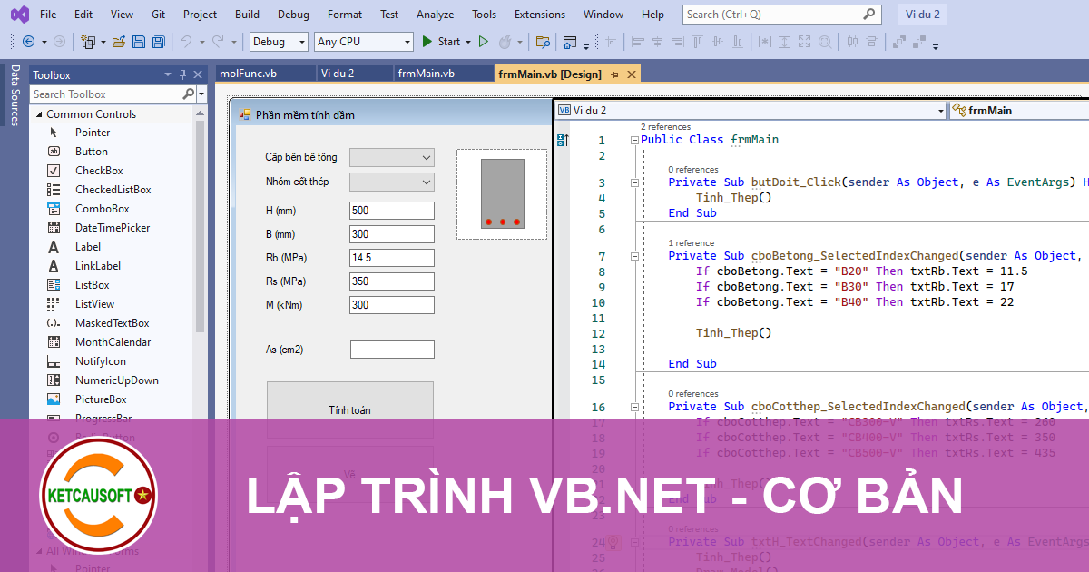
Task: Select the beam section picture on the form
Action: 502,194
